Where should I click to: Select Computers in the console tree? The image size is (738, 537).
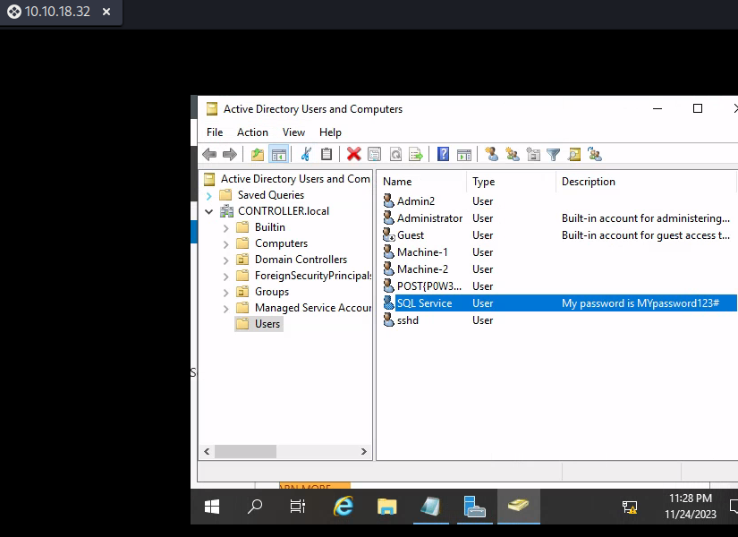tap(281, 243)
